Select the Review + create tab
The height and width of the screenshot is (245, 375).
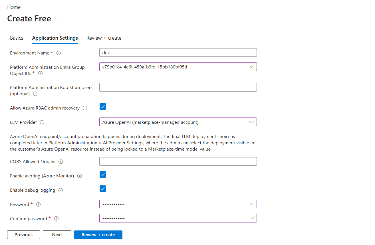[x=104, y=38]
